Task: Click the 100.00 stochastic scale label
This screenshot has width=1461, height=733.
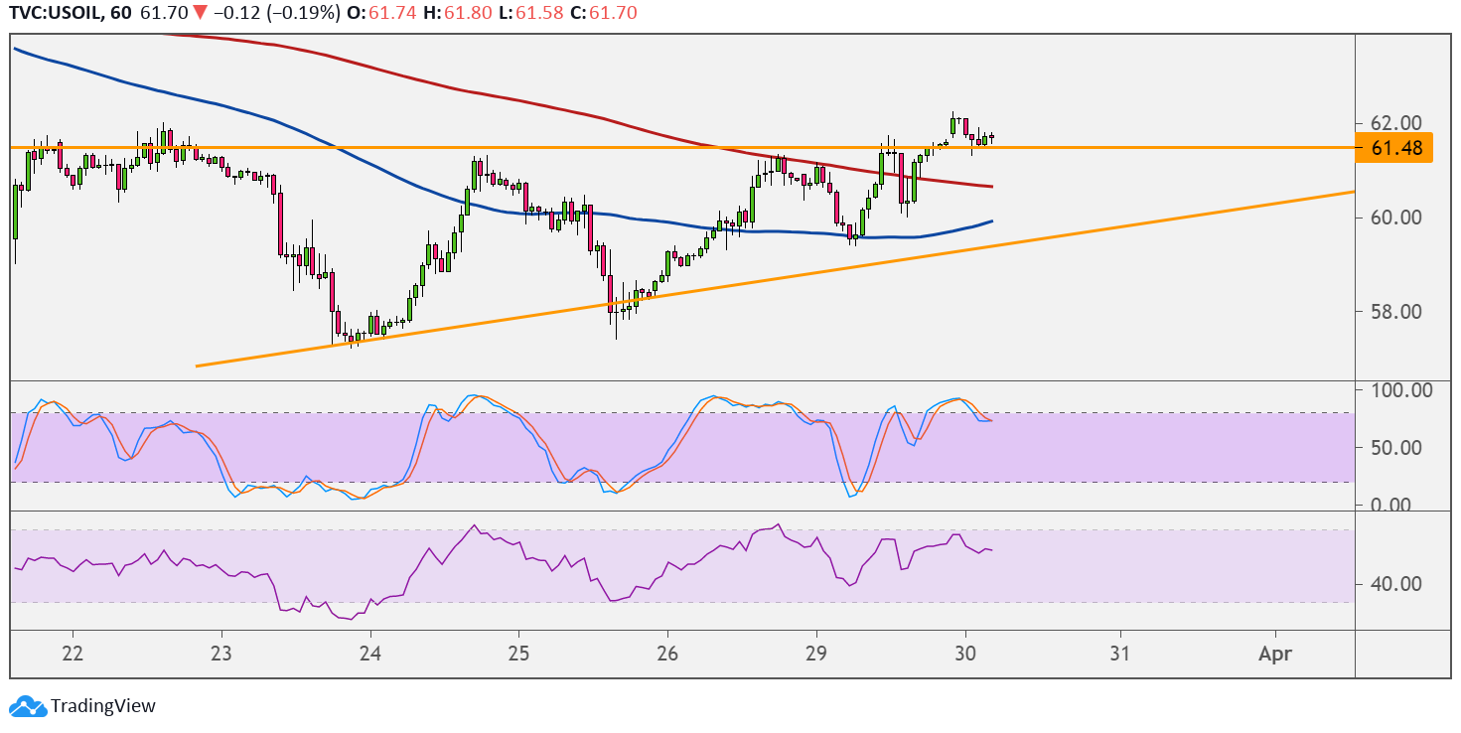Action: coord(1401,390)
